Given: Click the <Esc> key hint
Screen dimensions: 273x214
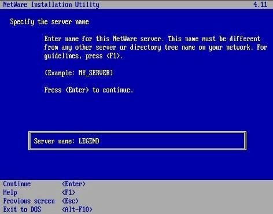Looking at the screenshot, I should tap(70, 201).
